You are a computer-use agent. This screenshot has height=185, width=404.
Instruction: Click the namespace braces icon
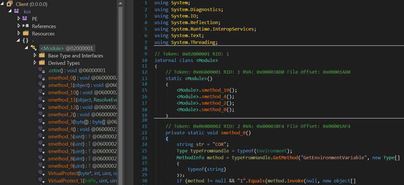point(25,41)
